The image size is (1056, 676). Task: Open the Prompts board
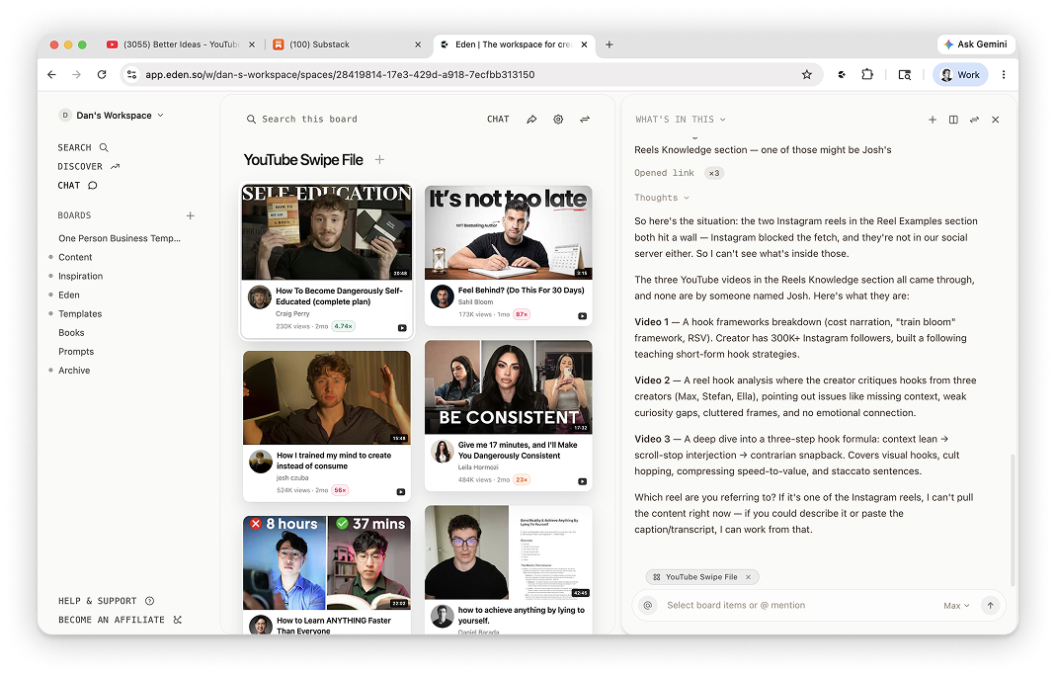tap(76, 351)
